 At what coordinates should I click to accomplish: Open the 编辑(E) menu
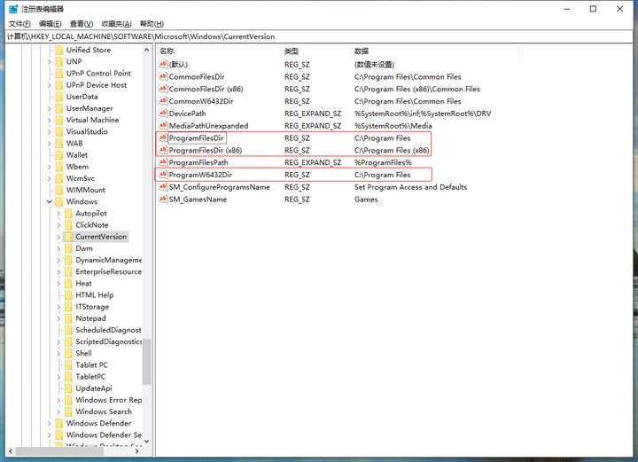[x=50, y=24]
